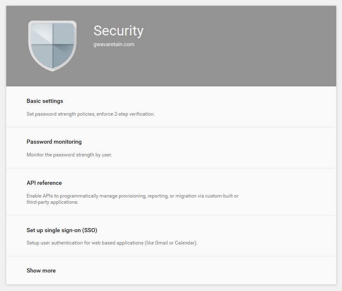Click 'third-party applications' line under API reference
This screenshot has width=342, height=291.
click(x=52, y=202)
